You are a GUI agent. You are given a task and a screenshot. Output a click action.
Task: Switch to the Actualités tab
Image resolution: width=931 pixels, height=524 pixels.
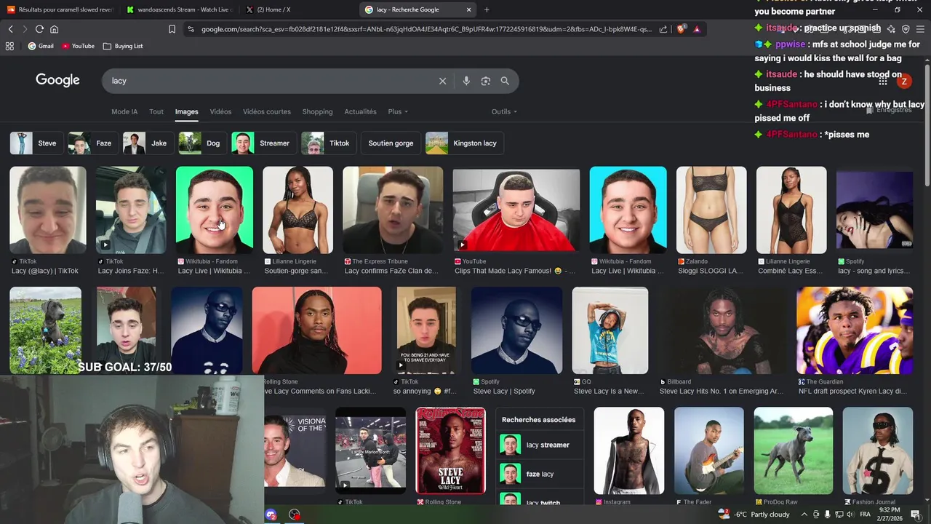[360, 111]
